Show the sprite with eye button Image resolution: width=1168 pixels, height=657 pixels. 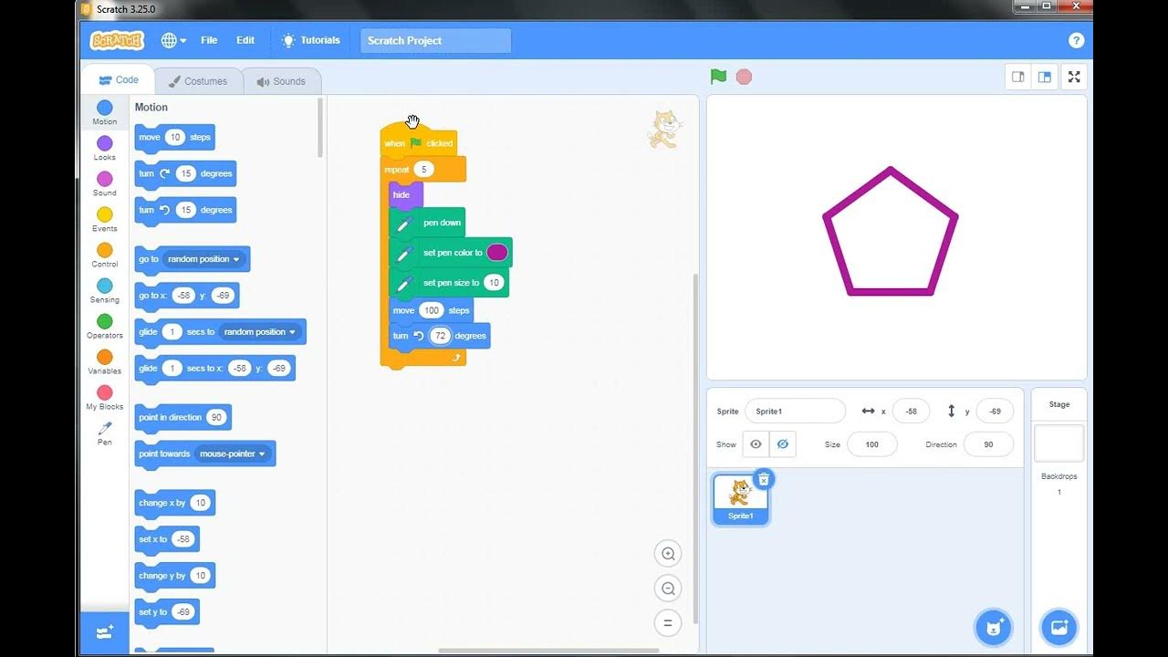(x=756, y=444)
